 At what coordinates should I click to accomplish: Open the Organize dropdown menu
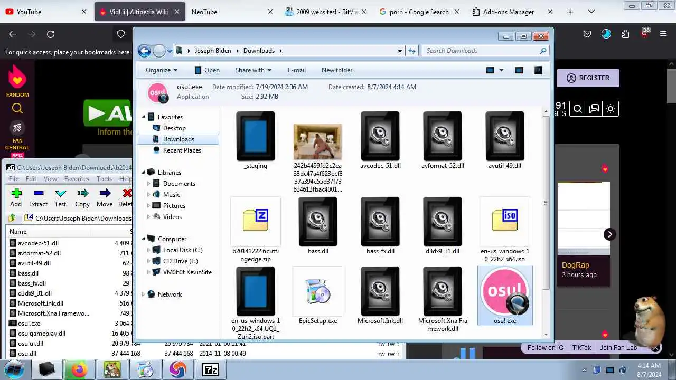pyautogui.click(x=162, y=70)
